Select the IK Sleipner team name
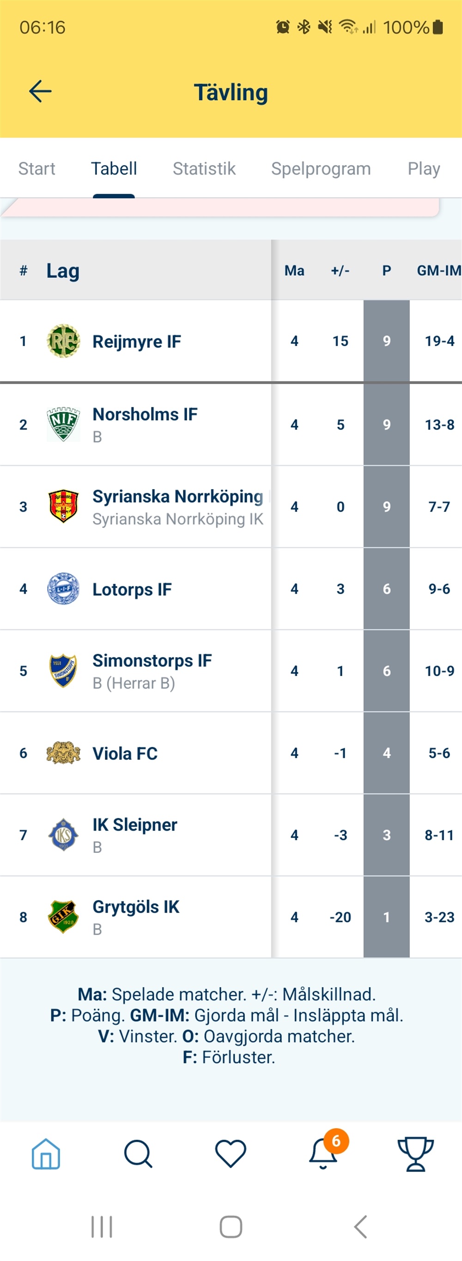The height and width of the screenshot is (1261, 462). pyautogui.click(x=135, y=825)
